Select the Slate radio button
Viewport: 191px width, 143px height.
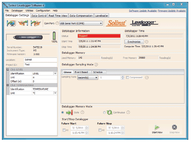pyautogui.click(x=63, y=112)
